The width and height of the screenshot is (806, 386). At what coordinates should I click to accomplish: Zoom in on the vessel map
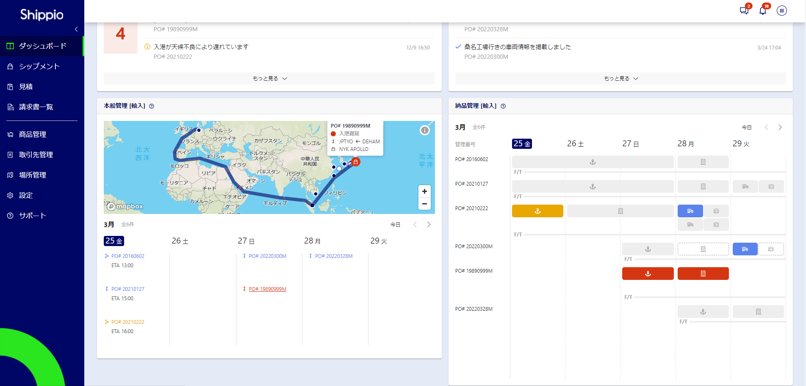point(424,191)
